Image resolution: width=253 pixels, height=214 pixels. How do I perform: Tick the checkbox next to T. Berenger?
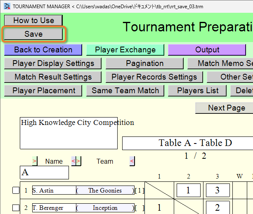click(16, 208)
